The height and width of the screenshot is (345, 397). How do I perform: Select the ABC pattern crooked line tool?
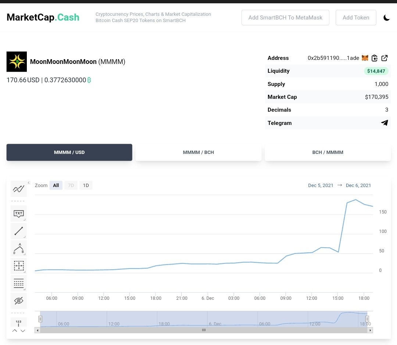[x=19, y=249]
